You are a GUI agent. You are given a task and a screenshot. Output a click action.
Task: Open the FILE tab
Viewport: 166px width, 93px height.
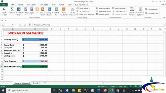tap(4, 5)
